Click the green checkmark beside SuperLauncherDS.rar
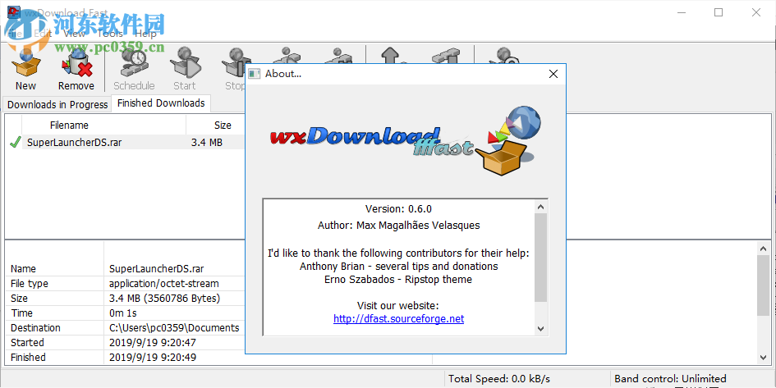This screenshot has height=388, width=776. pyautogui.click(x=15, y=143)
